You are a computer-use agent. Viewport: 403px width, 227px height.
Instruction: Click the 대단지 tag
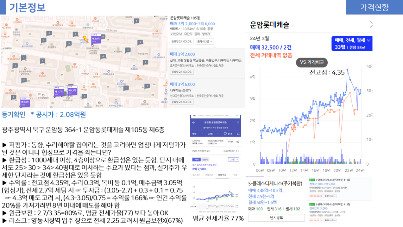[x=188, y=34]
